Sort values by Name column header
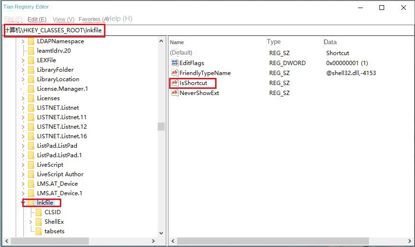Screen dimensions: 415x247 (177, 42)
